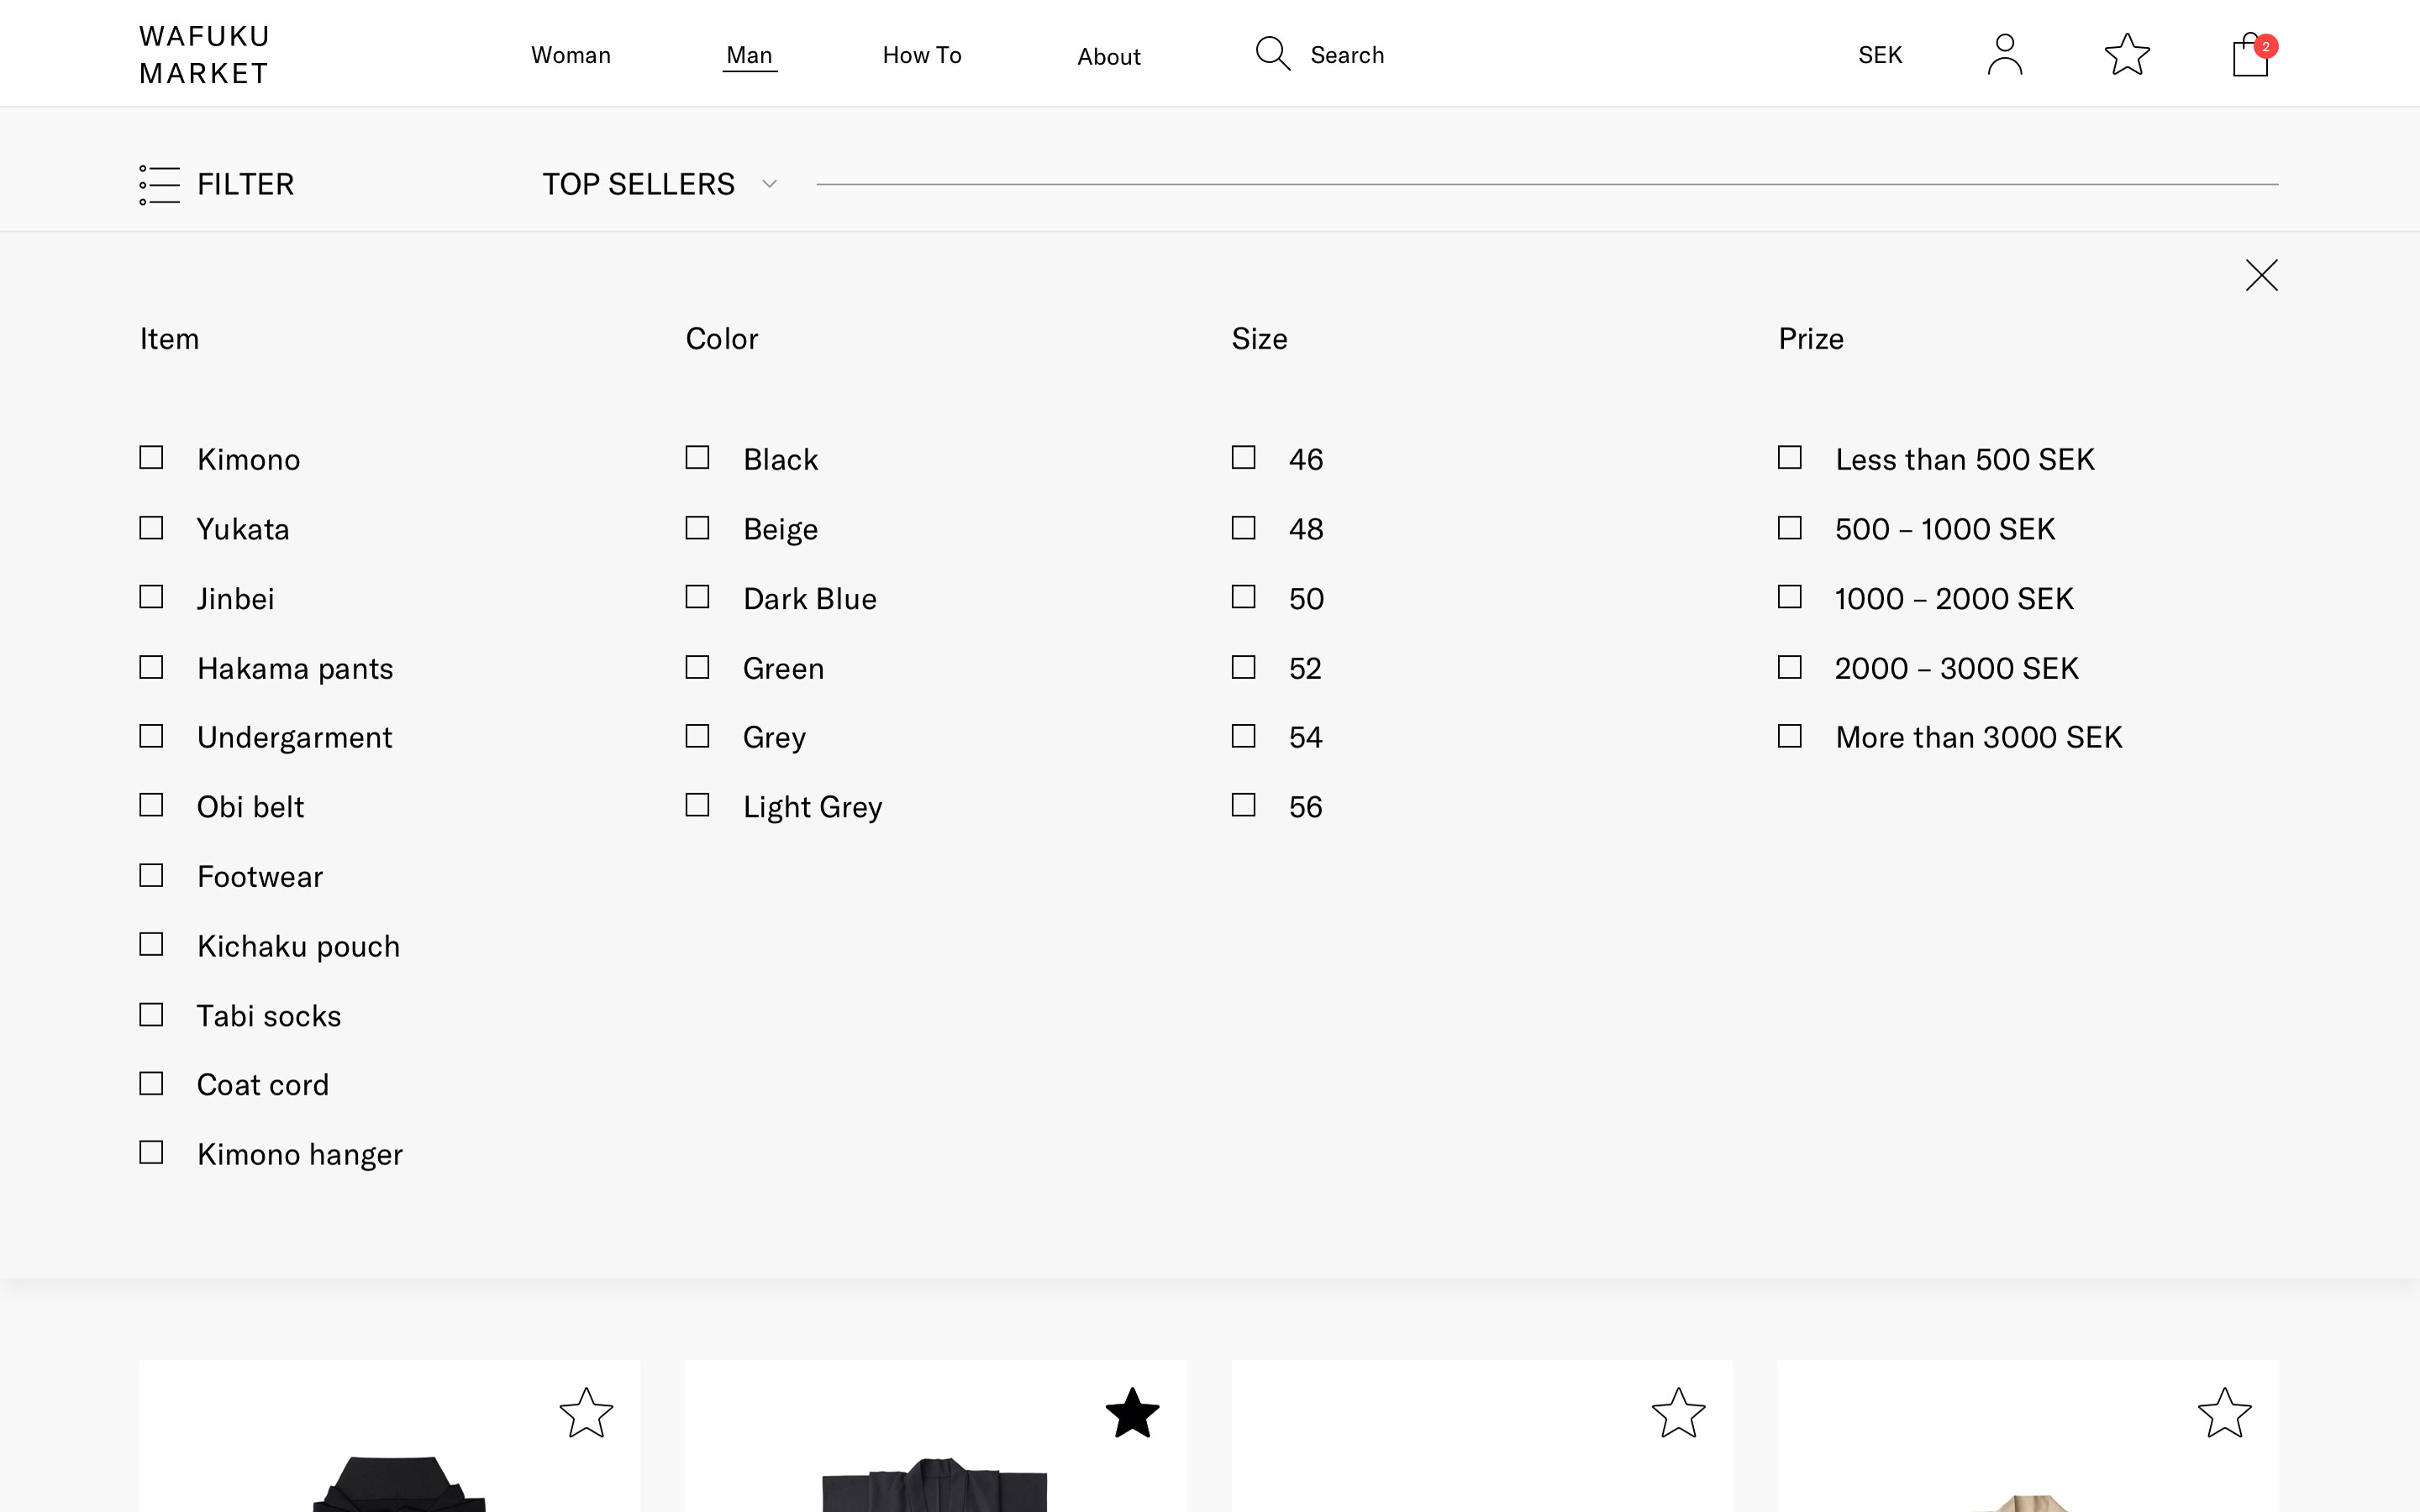Expand the TOP SELLERS sort dropdown
Screen dimensions: 2420x1512
coord(660,184)
